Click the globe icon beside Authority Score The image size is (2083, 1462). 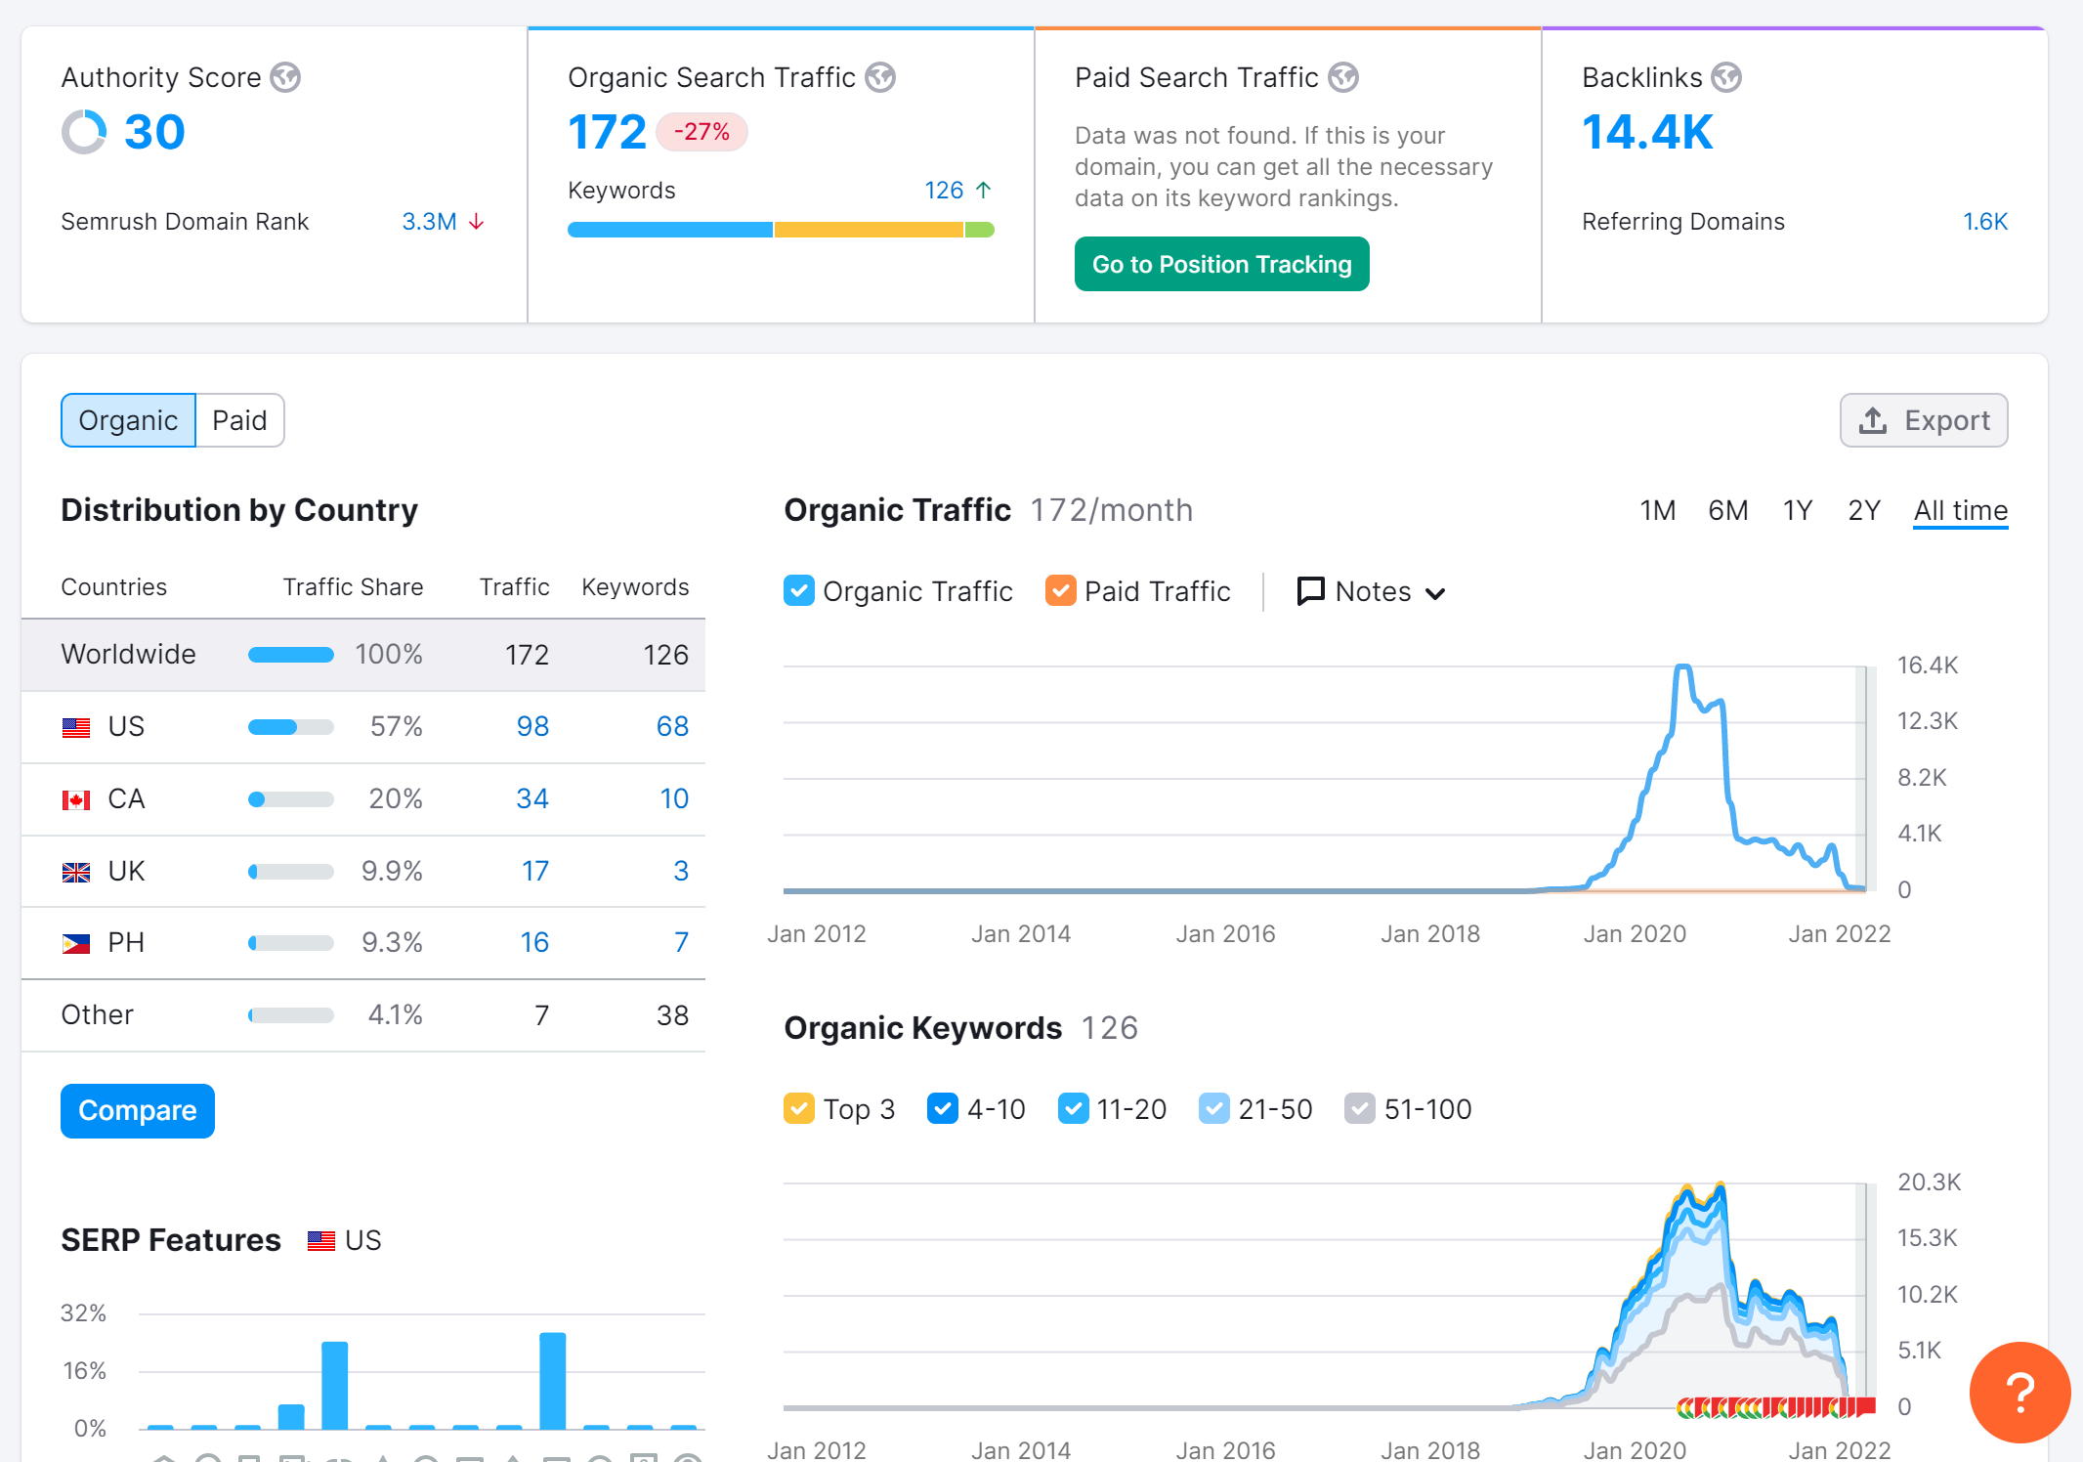coord(285,77)
